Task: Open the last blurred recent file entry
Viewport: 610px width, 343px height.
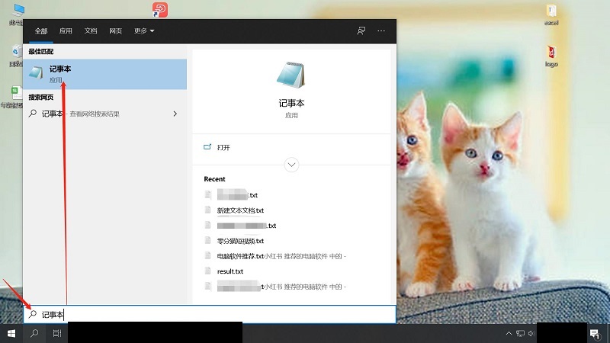Action: tap(281, 287)
